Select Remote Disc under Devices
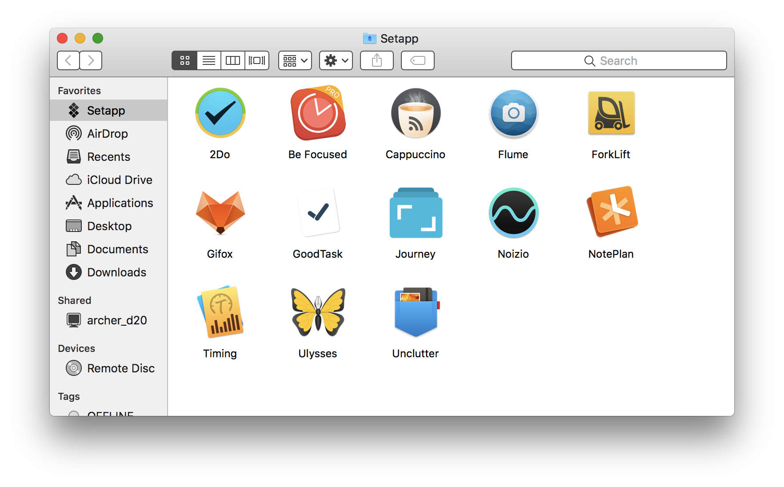 (x=108, y=368)
